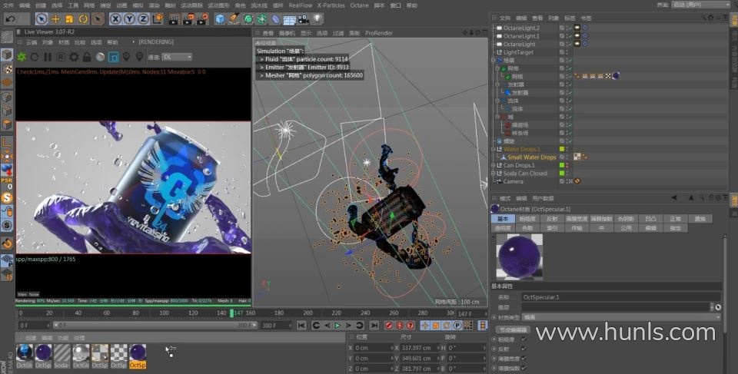Click the Live Viewer lock resolution icon

tap(87, 57)
